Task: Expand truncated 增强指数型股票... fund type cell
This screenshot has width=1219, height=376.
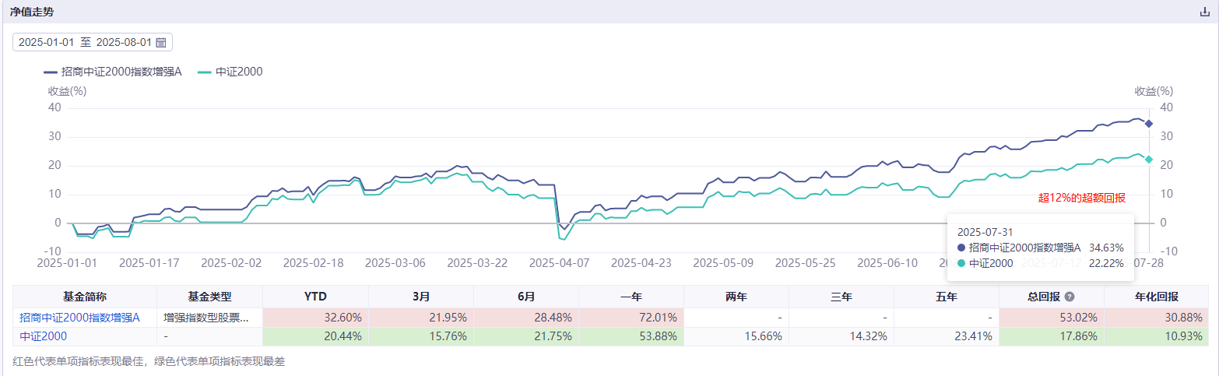Action: [x=207, y=318]
